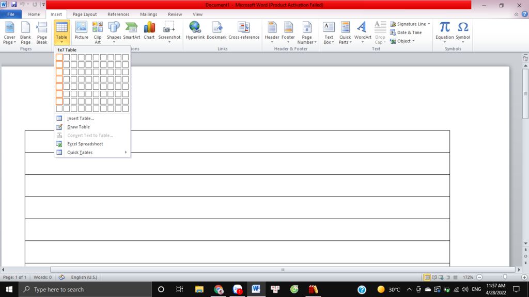The height and width of the screenshot is (297, 529).
Task: Open the File tab
Action: point(11,14)
